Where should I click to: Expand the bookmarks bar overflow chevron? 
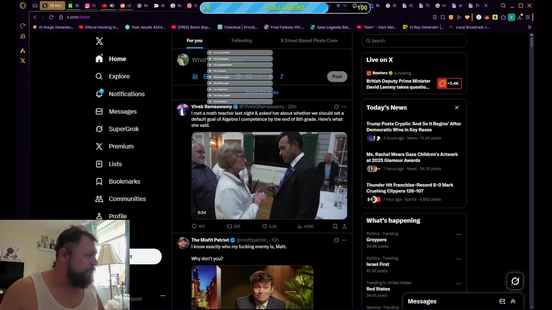pos(529,27)
